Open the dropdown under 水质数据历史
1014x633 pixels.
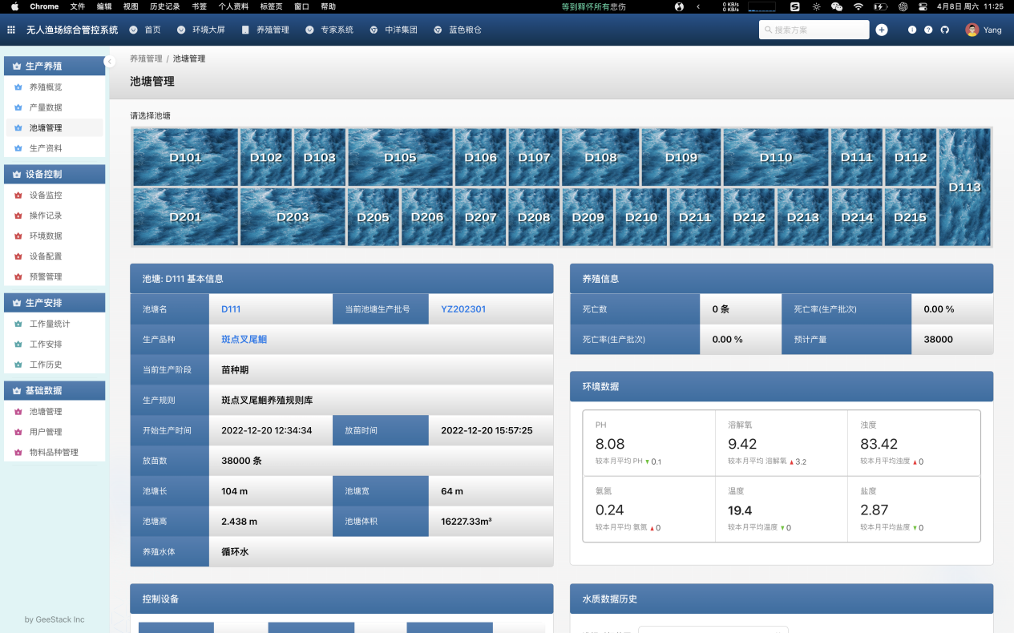(x=713, y=630)
